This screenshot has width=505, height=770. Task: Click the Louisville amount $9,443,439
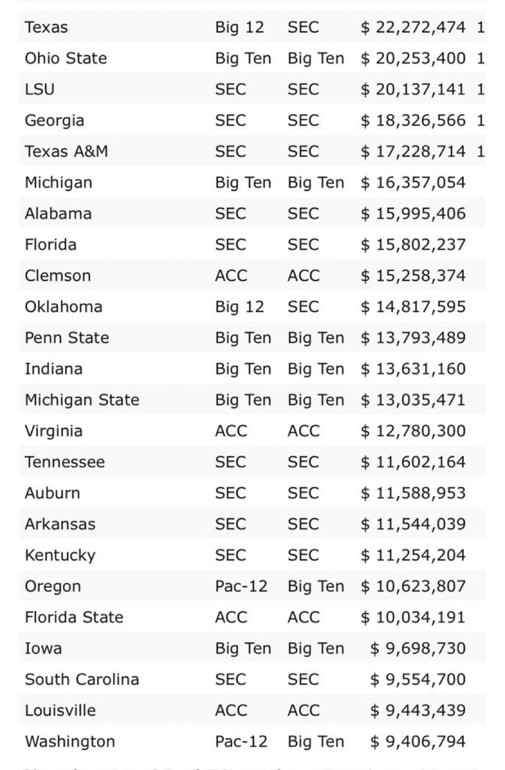418,711
